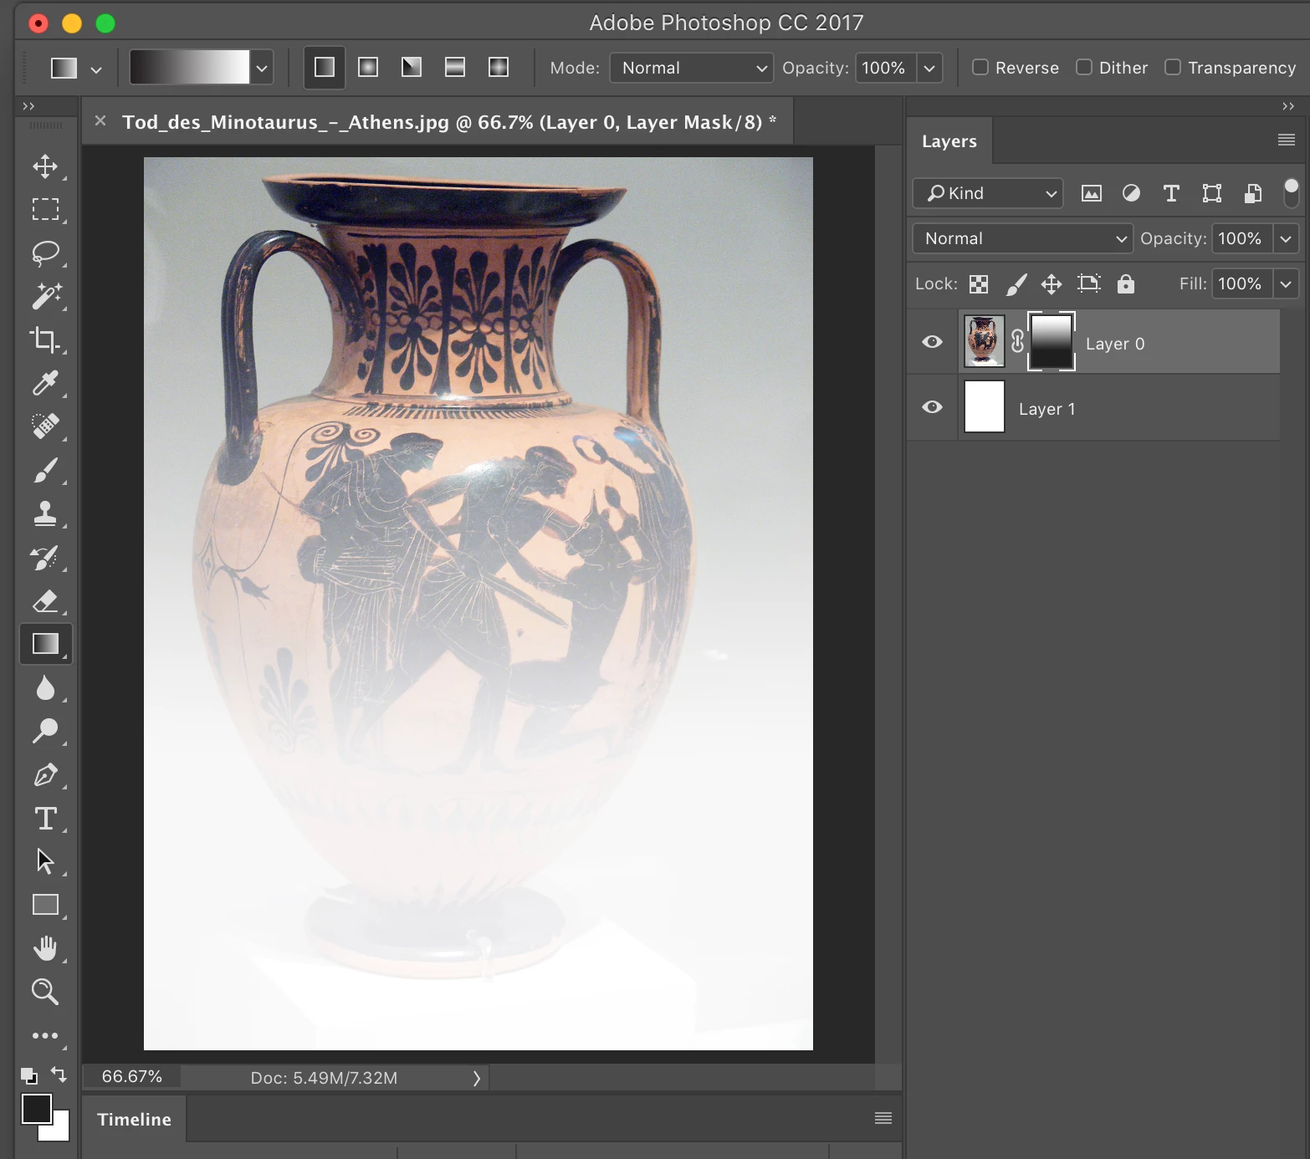1310x1159 pixels.
Task: Click the gradient preview to edit
Action: click(x=190, y=68)
